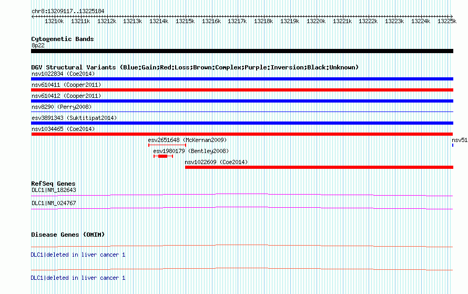Click the nsv1034465 (Coe2014) variant label
The height and width of the screenshot is (294, 468).
pyautogui.click(x=63, y=129)
